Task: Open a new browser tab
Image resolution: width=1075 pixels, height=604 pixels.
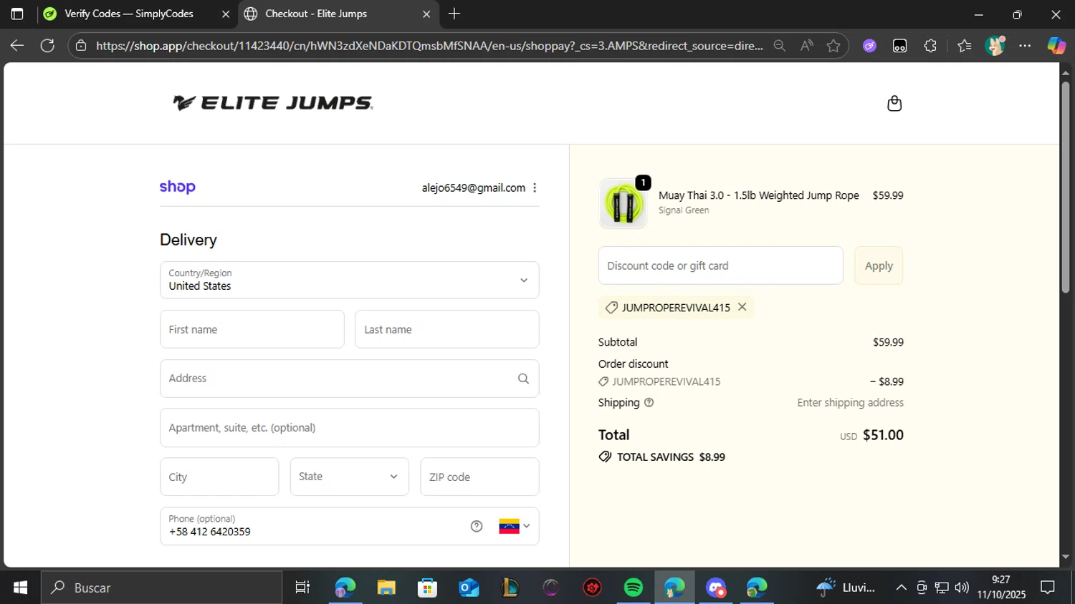Action: (x=454, y=14)
